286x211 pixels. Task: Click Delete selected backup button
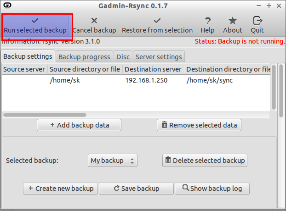(205, 161)
